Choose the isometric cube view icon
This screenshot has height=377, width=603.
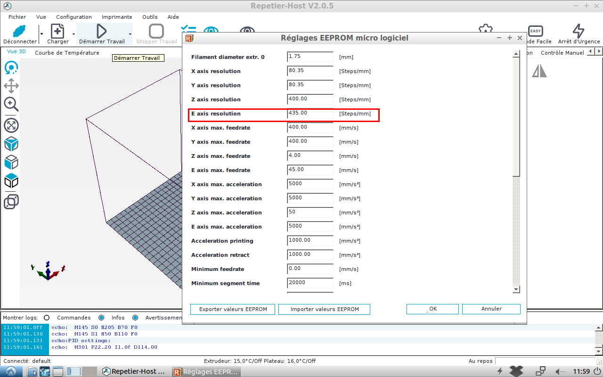(11, 144)
